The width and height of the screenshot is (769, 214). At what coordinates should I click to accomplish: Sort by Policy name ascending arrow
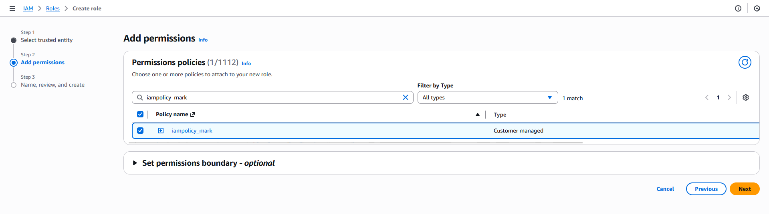coord(478,115)
